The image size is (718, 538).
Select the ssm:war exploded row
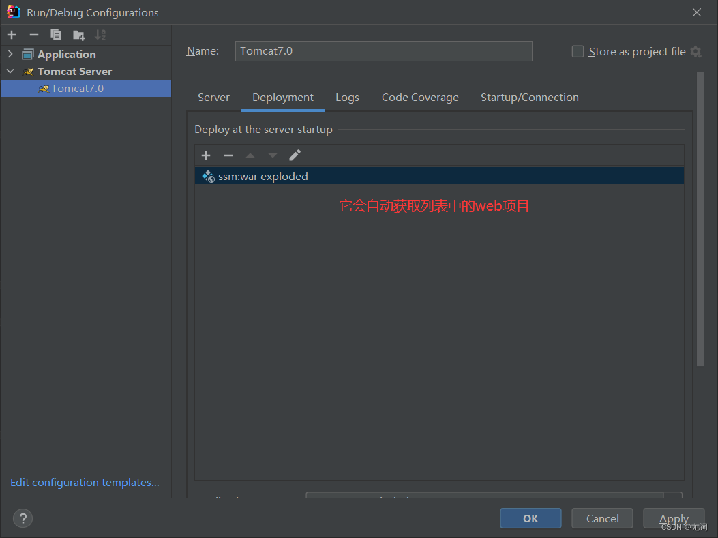pos(439,177)
